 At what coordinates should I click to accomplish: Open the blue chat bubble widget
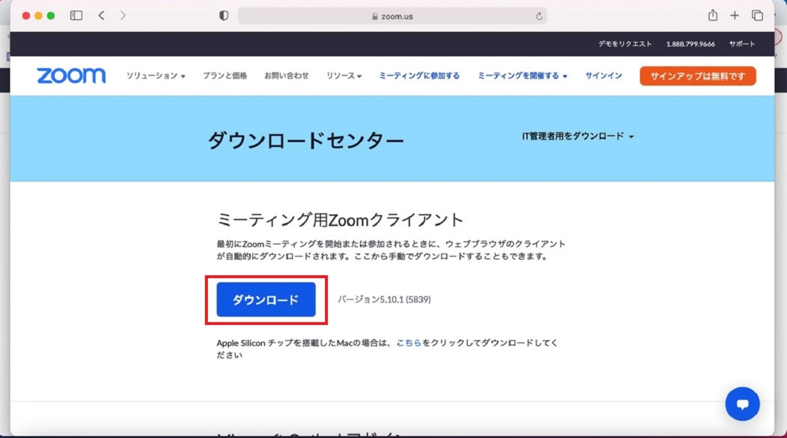(742, 404)
